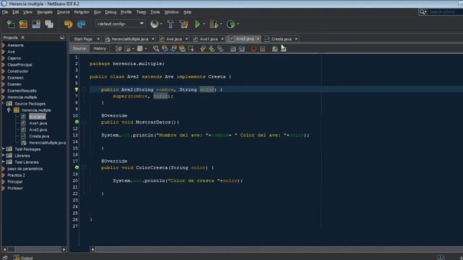Screen dimensions: 463x260
Task: Select Ave2.java in the project tree
Action: click(x=38, y=130)
